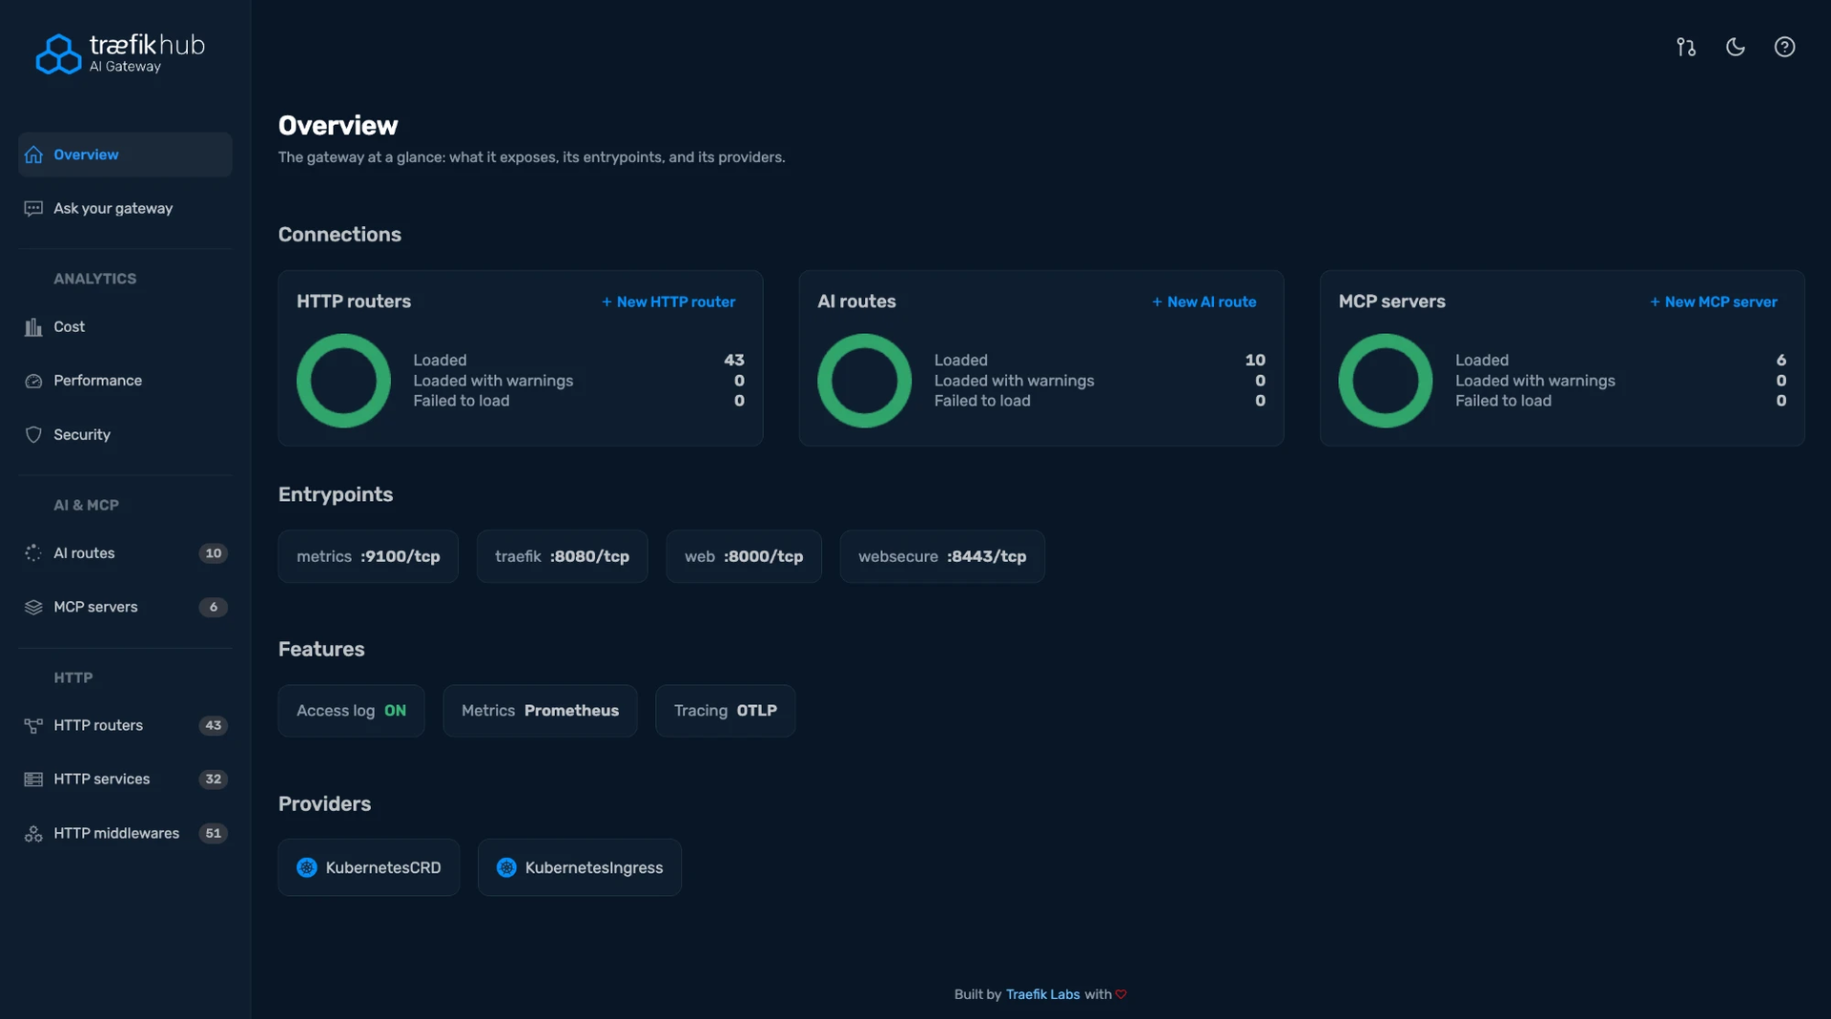The width and height of the screenshot is (1831, 1019).
Task: Click New HTTP router link
Action: pos(669,302)
